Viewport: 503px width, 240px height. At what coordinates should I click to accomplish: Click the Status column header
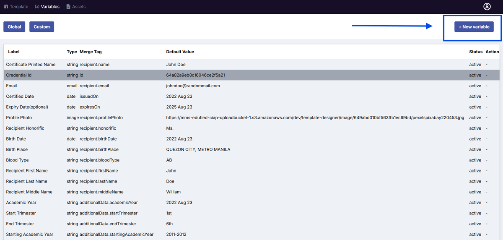476,52
